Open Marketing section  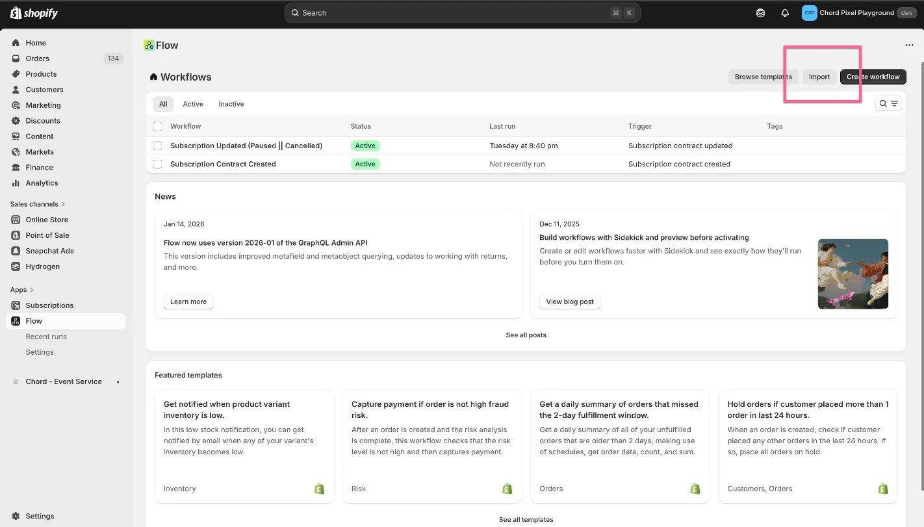(43, 105)
